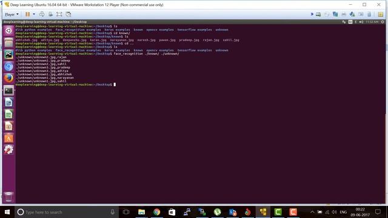Viewport: 388px width, 218px height.
Task: Click the Ubuntu panel clock
Action: click(x=372, y=22)
